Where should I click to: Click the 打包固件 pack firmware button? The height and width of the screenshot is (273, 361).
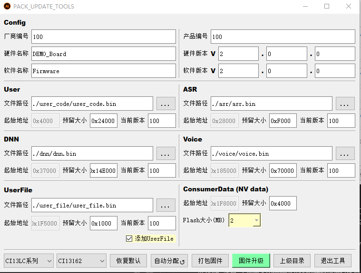click(x=210, y=261)
